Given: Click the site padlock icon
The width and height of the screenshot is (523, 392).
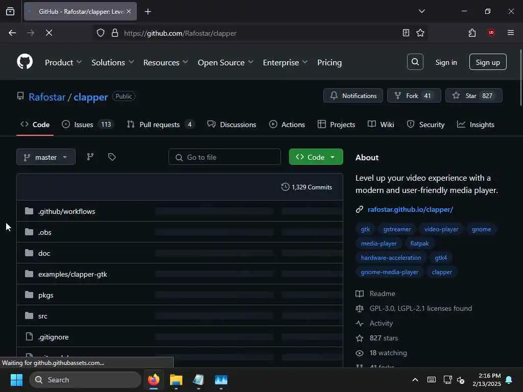Looking at the screenshot, I should (115, 33).
